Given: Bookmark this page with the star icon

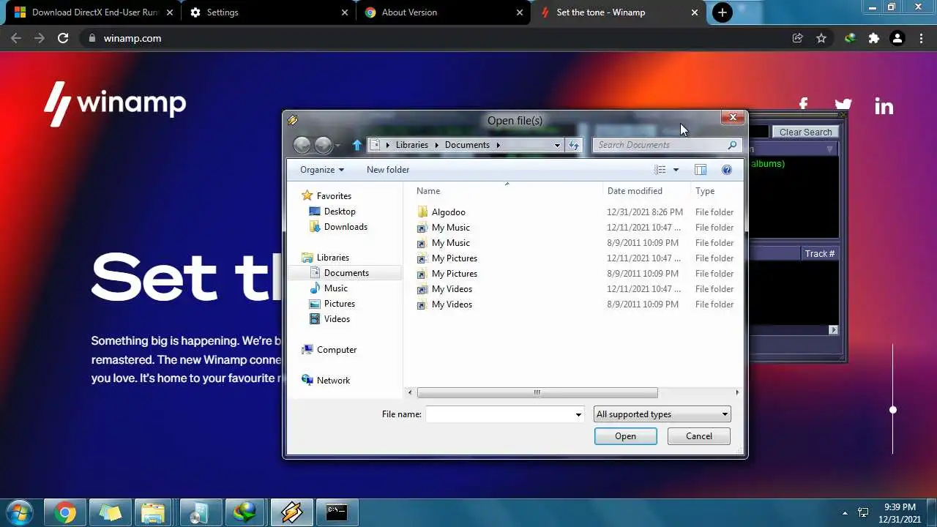Looking at the screenshot, I should 821,38.
